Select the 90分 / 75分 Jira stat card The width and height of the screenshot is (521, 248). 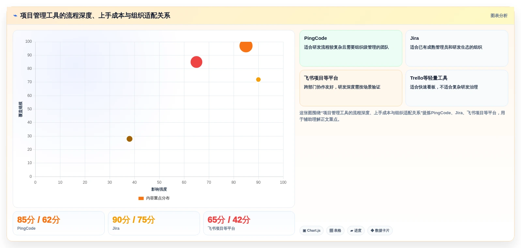pyautogui.click(x=154, y=223)
